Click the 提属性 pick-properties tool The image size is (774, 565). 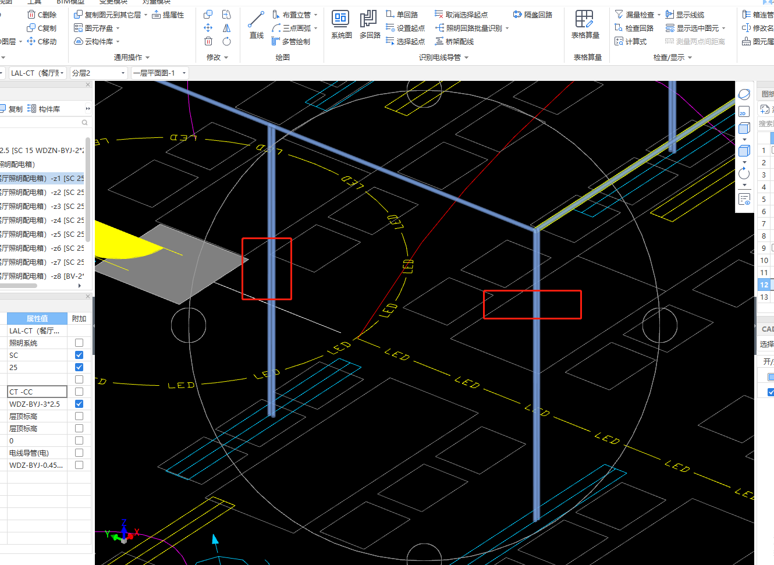point(168,15)
